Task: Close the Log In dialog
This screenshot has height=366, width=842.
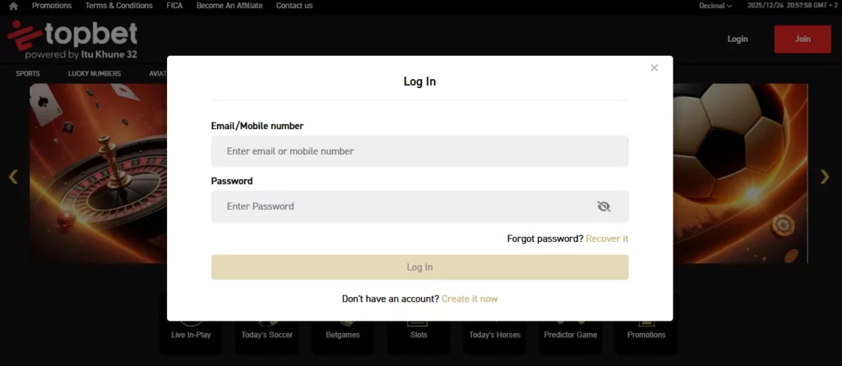Action: (654, 68)
